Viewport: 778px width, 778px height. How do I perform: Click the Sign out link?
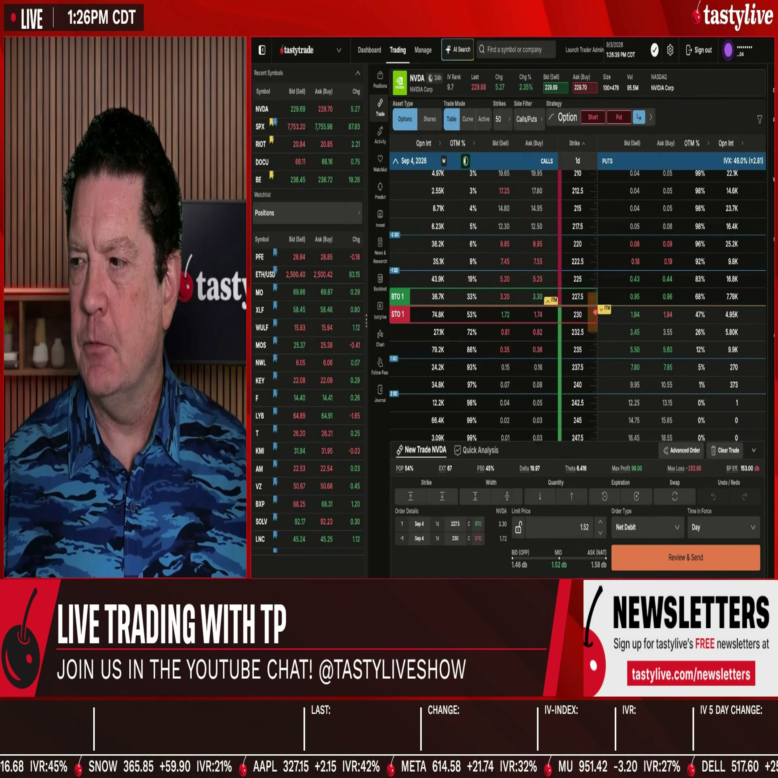699,50
